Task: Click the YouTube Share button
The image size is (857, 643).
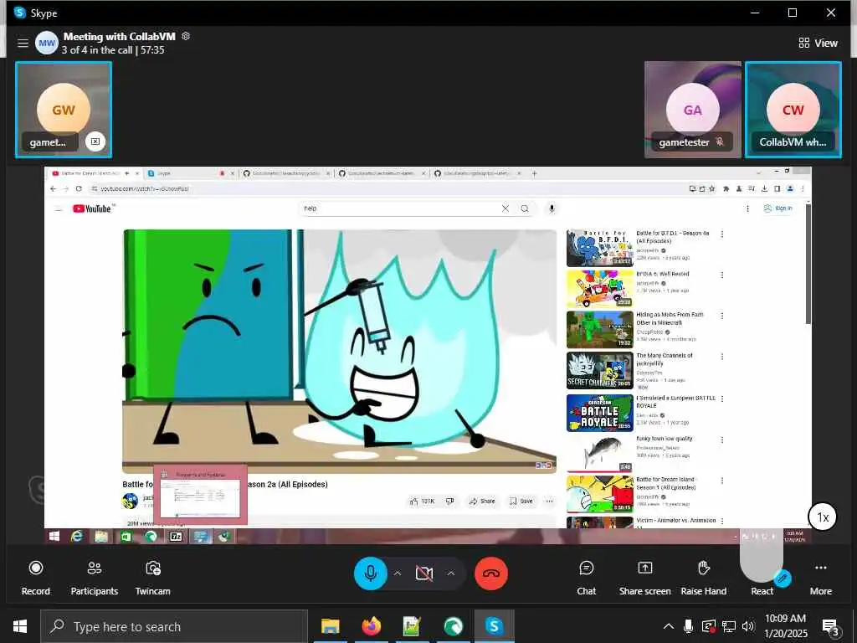Action: point(482,501)
